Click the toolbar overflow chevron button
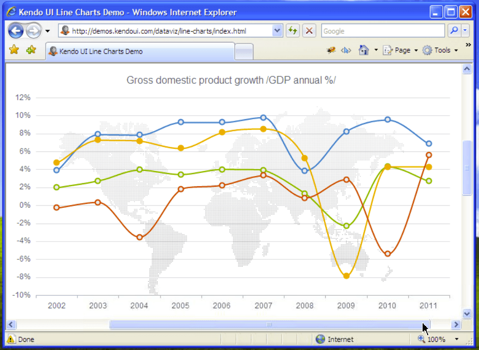Screen dimensions: 479x350 (x=468, y=45)
